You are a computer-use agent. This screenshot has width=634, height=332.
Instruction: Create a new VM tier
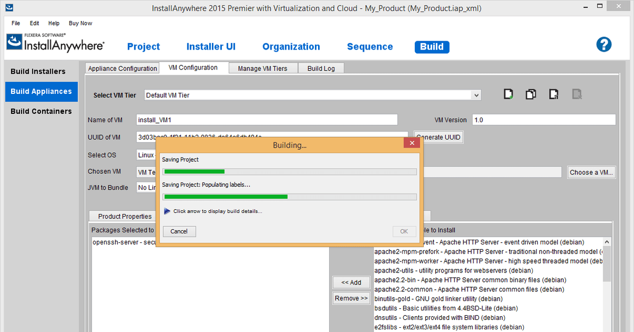pos(508,94)
